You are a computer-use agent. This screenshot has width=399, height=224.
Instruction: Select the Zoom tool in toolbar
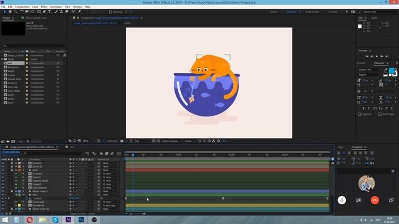15,12
